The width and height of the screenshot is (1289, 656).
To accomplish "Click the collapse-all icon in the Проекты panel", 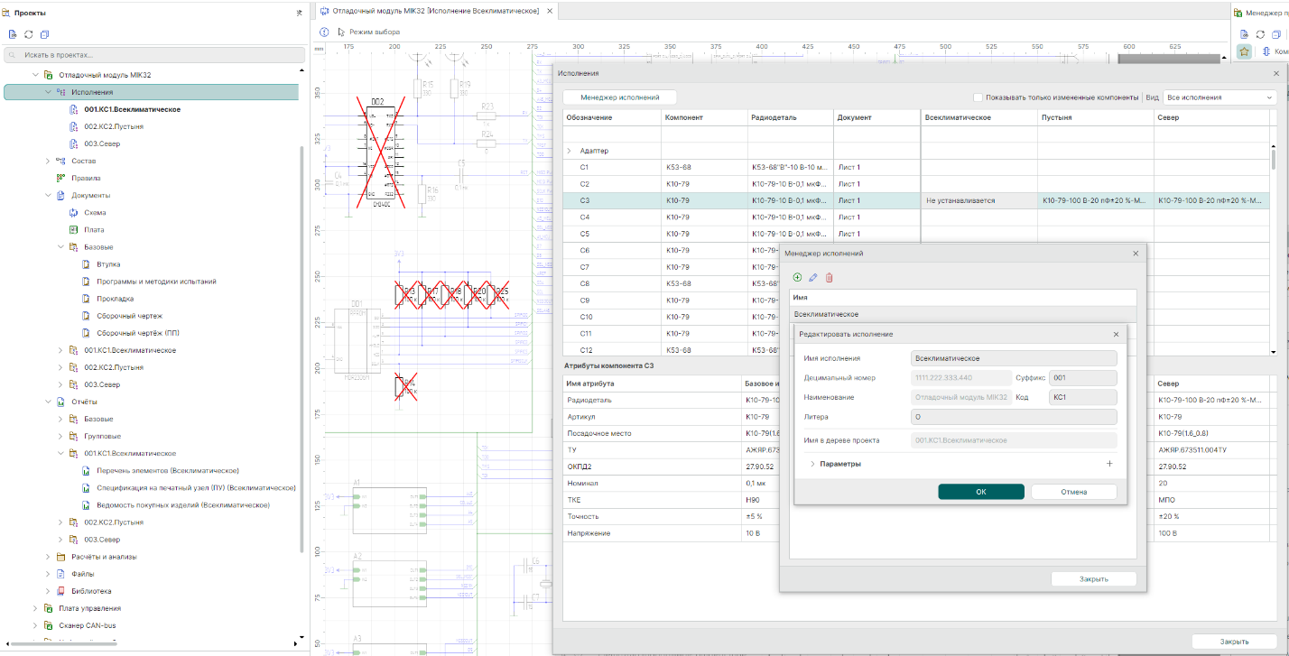I will click(45, 34).
